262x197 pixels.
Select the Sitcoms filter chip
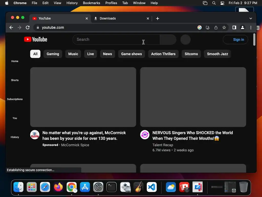[191, 54]
